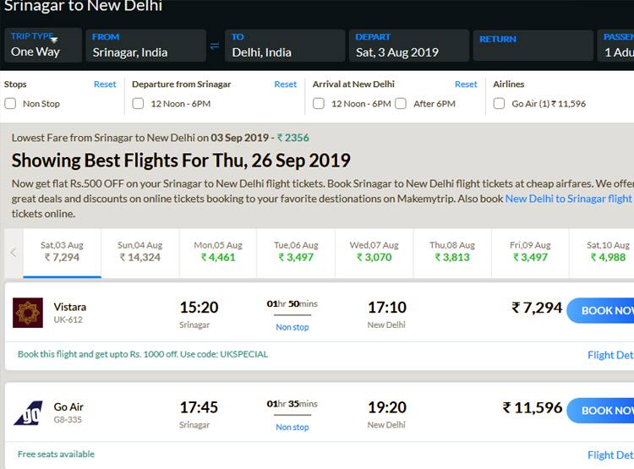The width and height of the screenshot is (634, 469).
Task: Toggle the Go Air airline filter checkbox
Action: coord(500,104)
